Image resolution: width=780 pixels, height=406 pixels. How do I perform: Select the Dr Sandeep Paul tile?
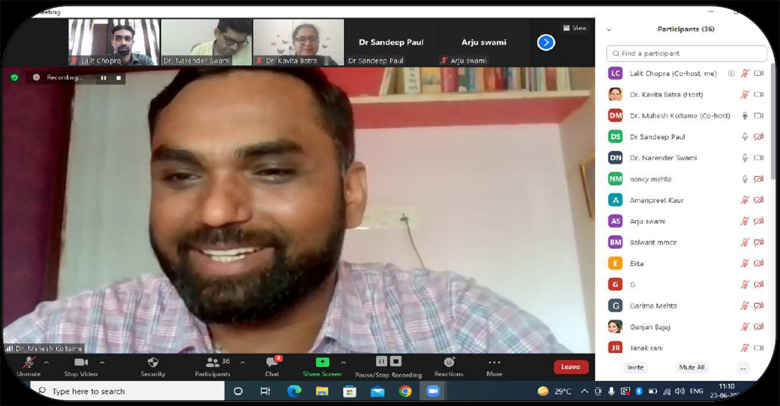point(391,42)
